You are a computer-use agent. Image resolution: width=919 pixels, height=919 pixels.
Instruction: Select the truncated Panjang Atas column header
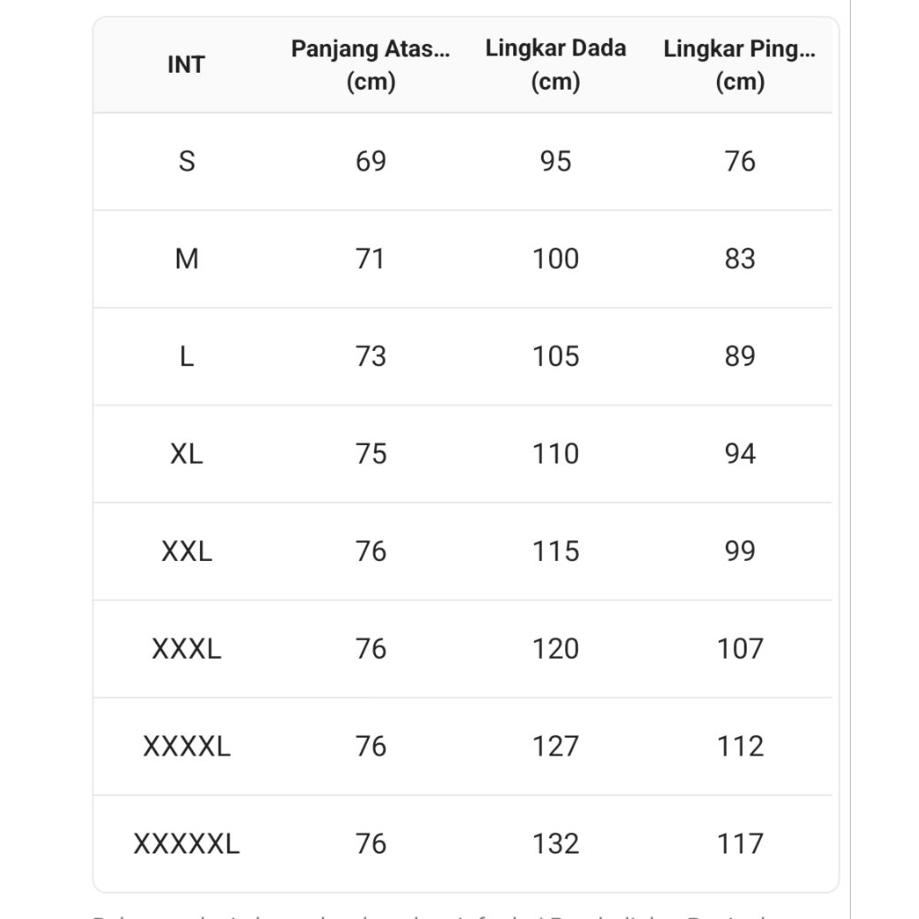coord(371,65)
